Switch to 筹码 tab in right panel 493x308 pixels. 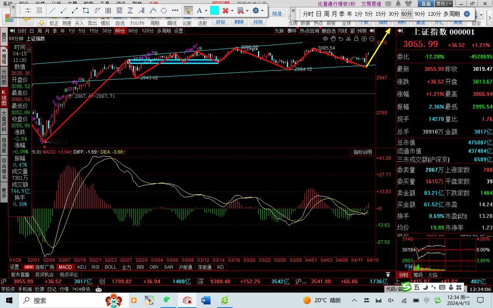click(418, 275)
